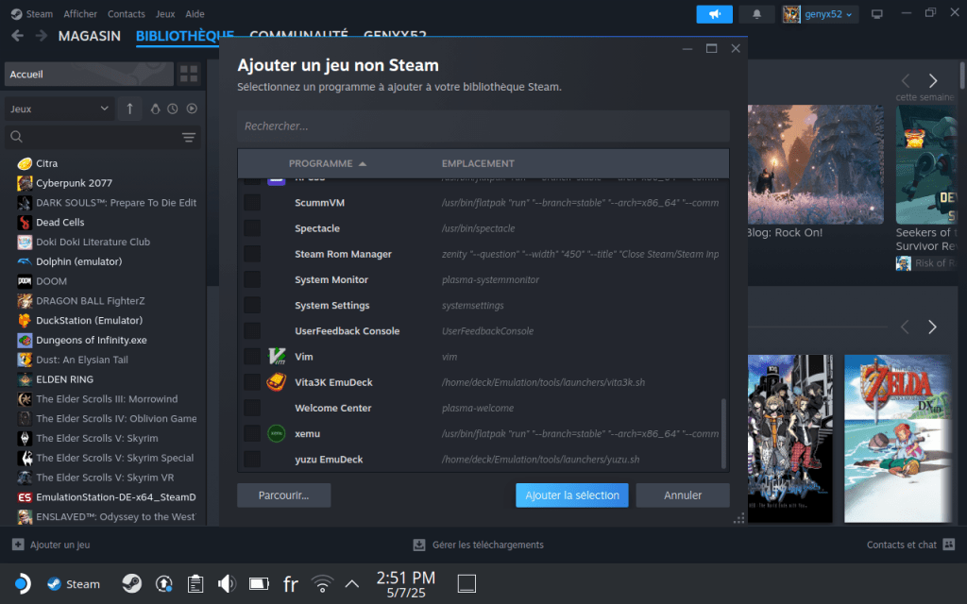Screen dimensions: 967x604
Task: Select the Steam Rom Manager checkbox
Action: 252,254
